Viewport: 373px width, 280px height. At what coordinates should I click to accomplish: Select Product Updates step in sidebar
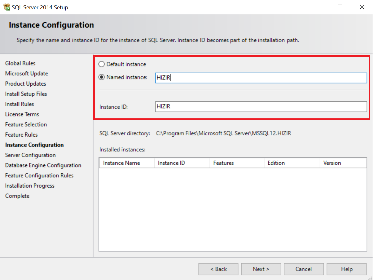coord(25,84)
